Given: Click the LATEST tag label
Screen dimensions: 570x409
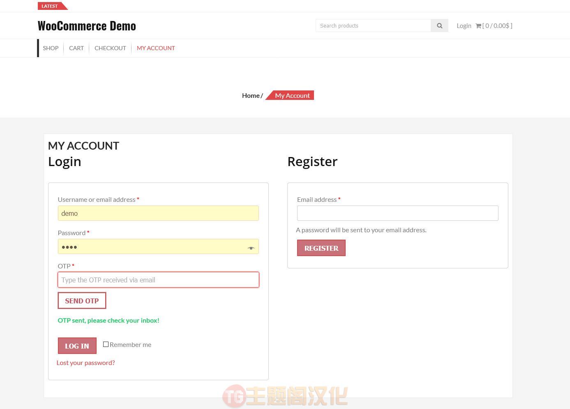Looking at the screenshot, I should (x=50, y=6).
